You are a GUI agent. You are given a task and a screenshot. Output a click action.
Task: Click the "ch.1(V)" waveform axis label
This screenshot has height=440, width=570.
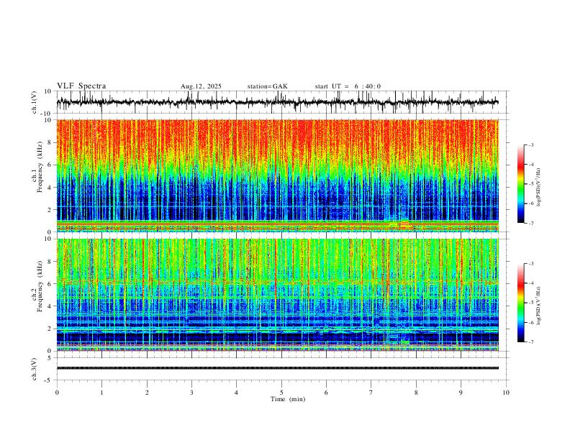pos(35,102)
